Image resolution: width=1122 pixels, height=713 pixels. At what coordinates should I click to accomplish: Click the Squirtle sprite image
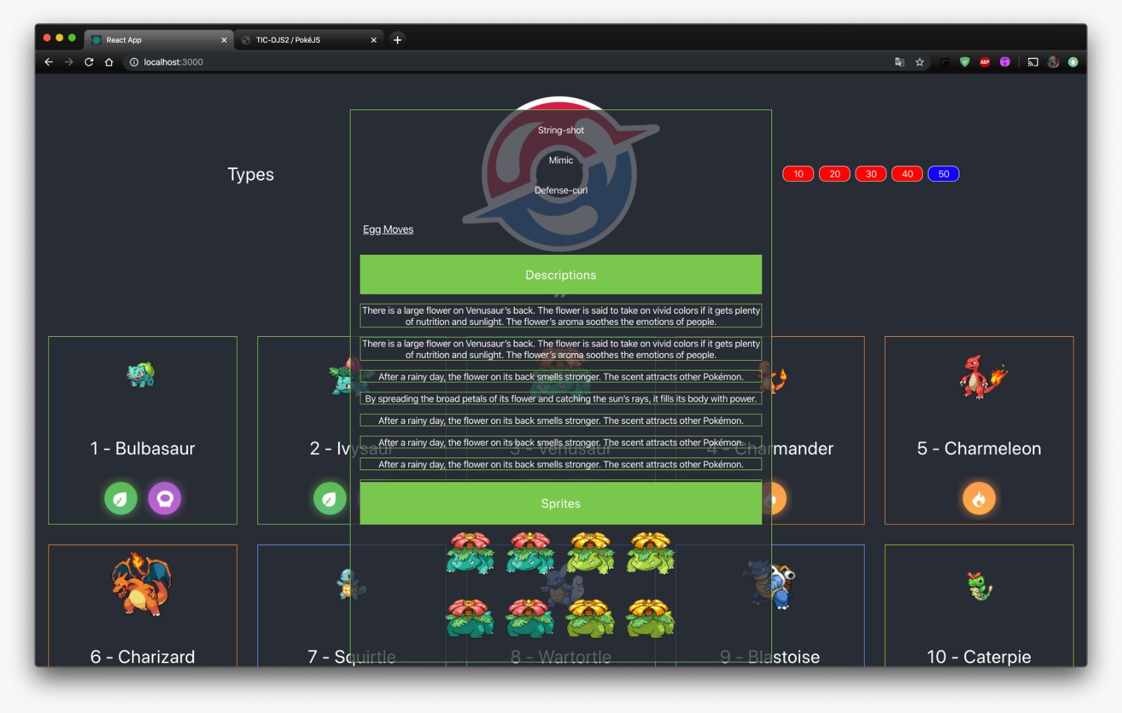351,584
